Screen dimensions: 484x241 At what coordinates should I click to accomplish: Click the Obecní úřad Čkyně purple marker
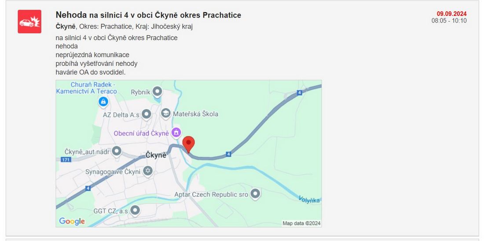coord(176,133)
